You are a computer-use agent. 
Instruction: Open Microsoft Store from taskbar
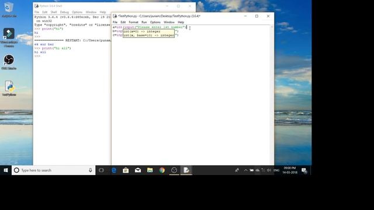126,170
